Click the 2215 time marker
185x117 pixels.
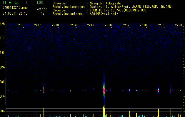click(x=91, y=25)
